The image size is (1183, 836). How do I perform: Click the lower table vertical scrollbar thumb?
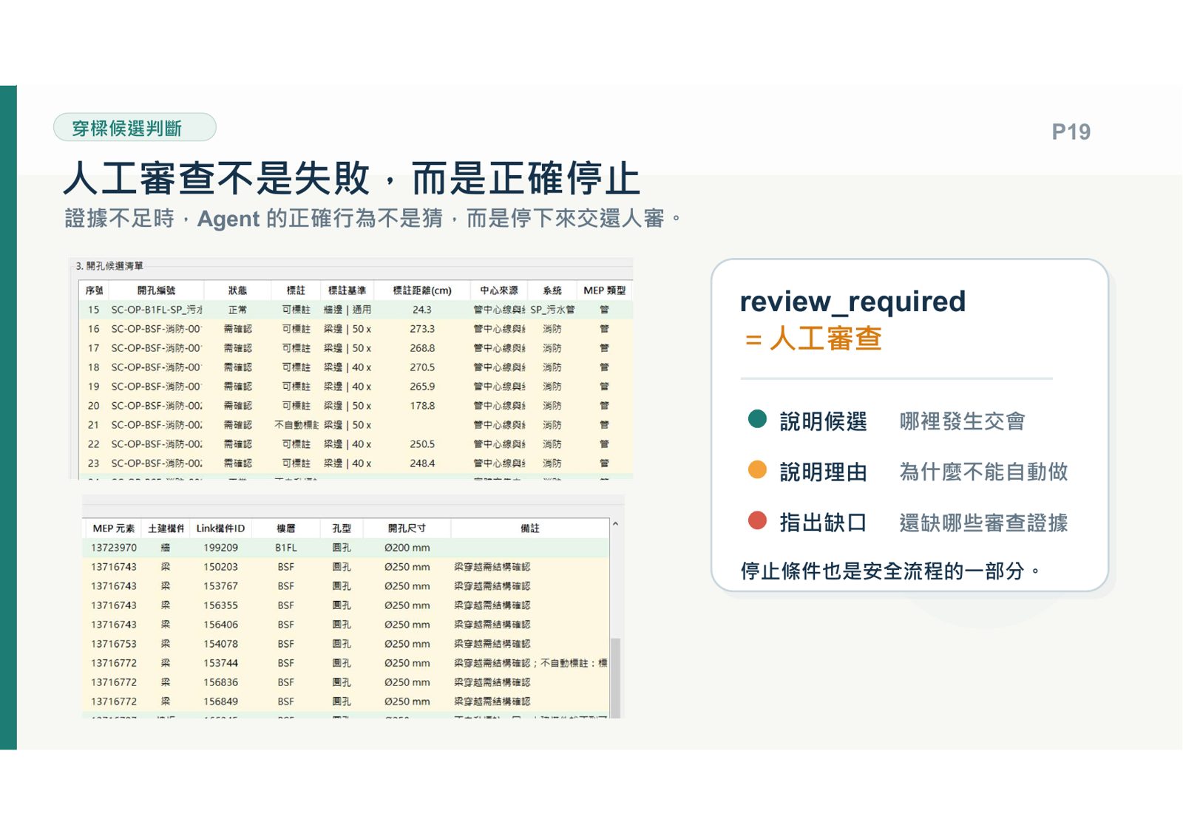pos(615,676)
